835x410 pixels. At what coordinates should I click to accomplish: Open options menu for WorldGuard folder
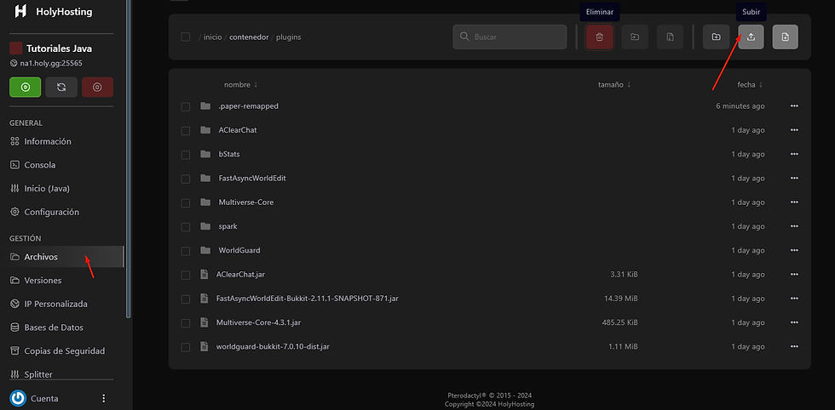(794, 250)
